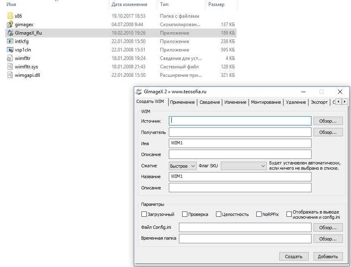Click the Получатель input field
This screenshot has width=351, height=267.
(x=240, y=132)
